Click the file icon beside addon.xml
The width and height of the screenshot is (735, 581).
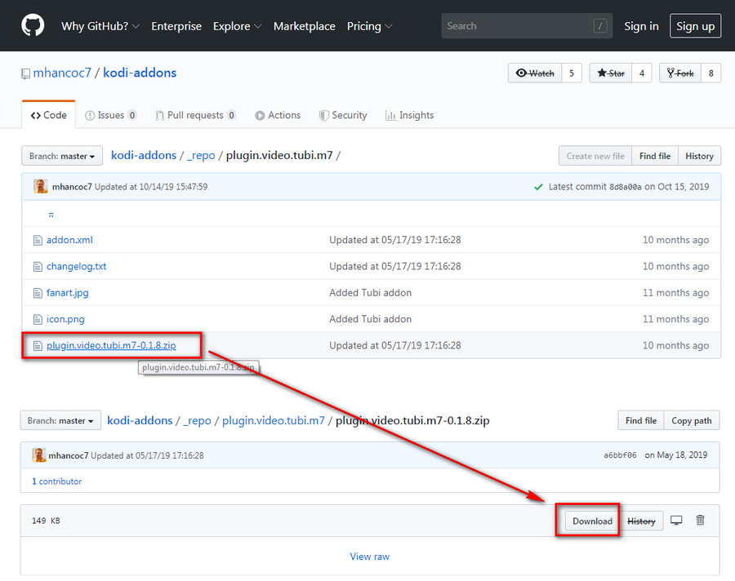[x=38, y=241]
